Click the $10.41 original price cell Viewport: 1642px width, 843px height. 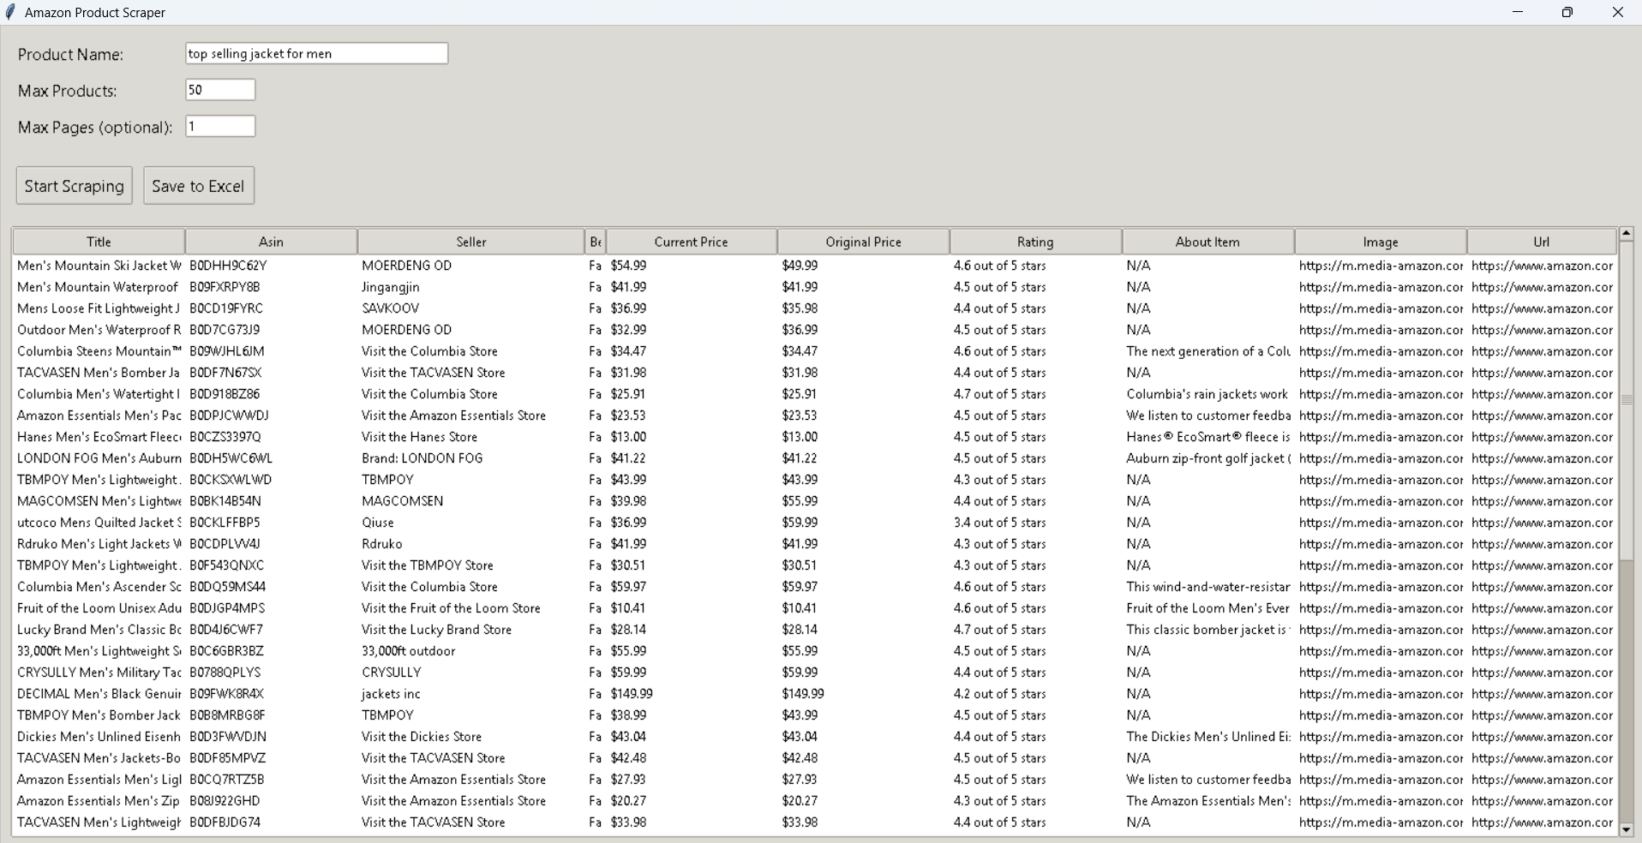point(799,608)
